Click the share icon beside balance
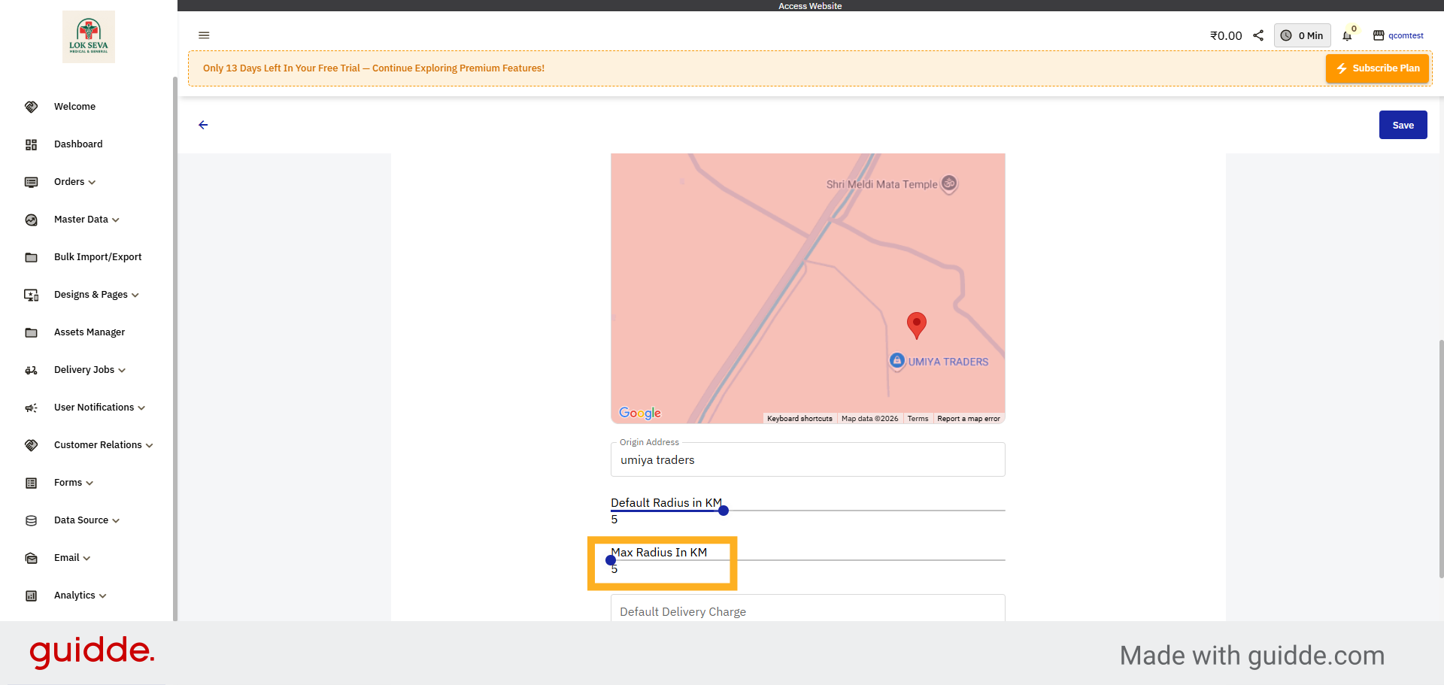Image resolution: width=1444 pixels, height=685 pixels. (1258, 35)
